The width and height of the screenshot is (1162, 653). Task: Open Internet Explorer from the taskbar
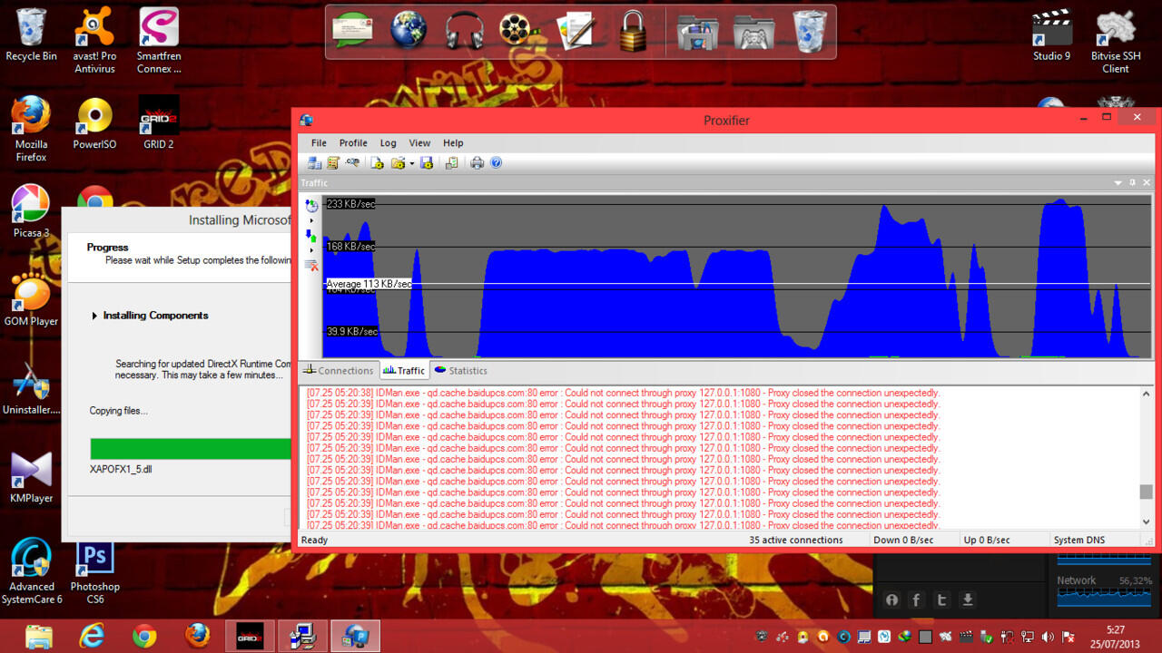[92, 636]
